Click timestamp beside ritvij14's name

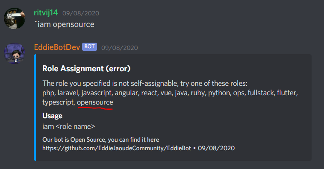pos(81,13)
